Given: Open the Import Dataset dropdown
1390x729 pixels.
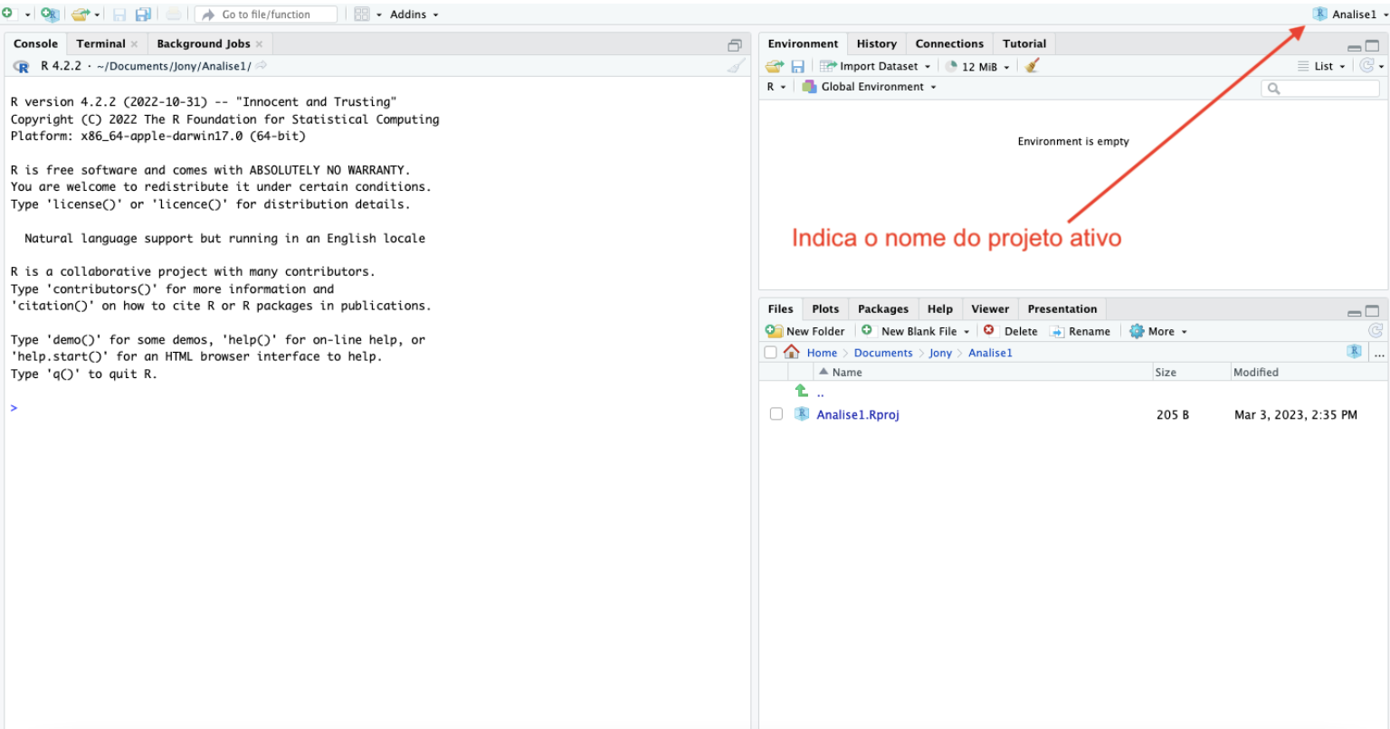Looking at the screenshot, I should coord(875,66).
